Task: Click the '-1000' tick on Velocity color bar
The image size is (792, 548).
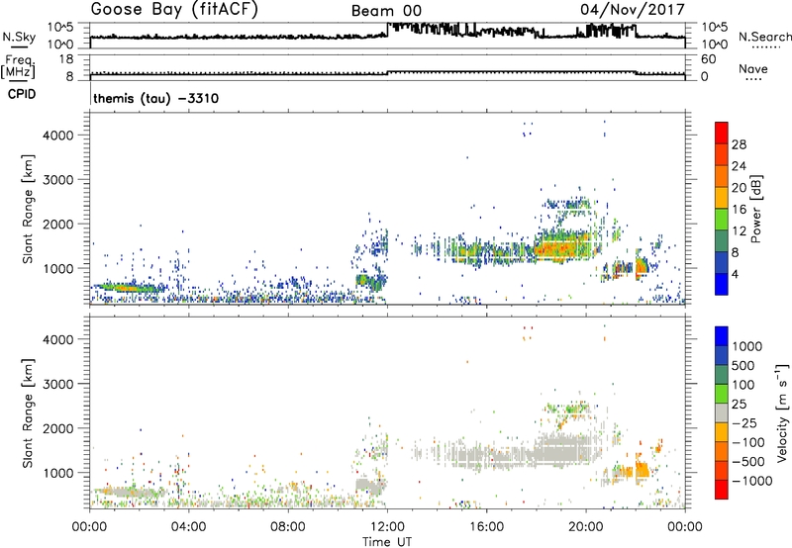Action: tap(751, 481)
